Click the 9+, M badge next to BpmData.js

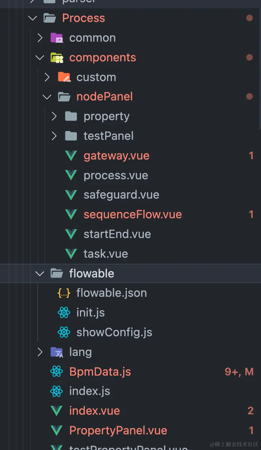pyautogui.click(x=239, y=371)
